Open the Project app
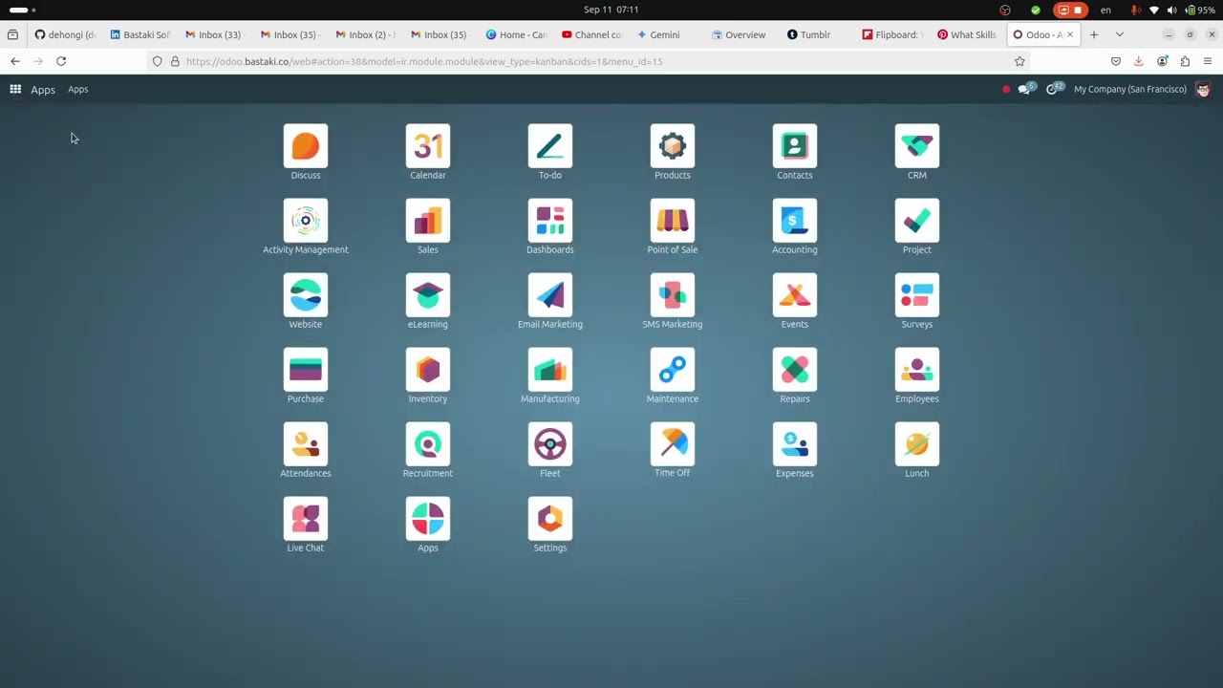1223x688 pixels. click(917, 221)
